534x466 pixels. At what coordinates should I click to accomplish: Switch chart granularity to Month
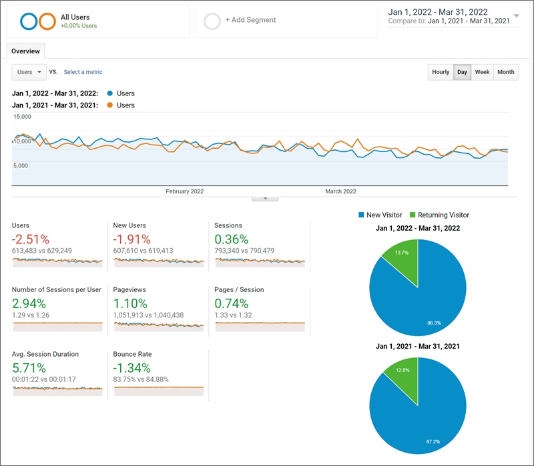(506, 72)
